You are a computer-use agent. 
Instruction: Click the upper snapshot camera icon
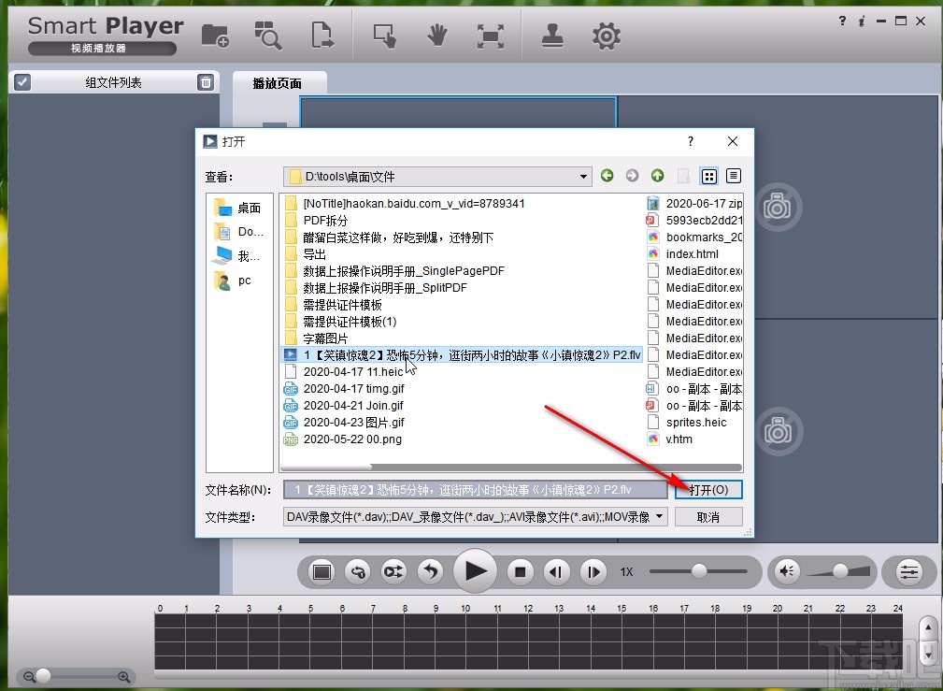click(778, 208)
